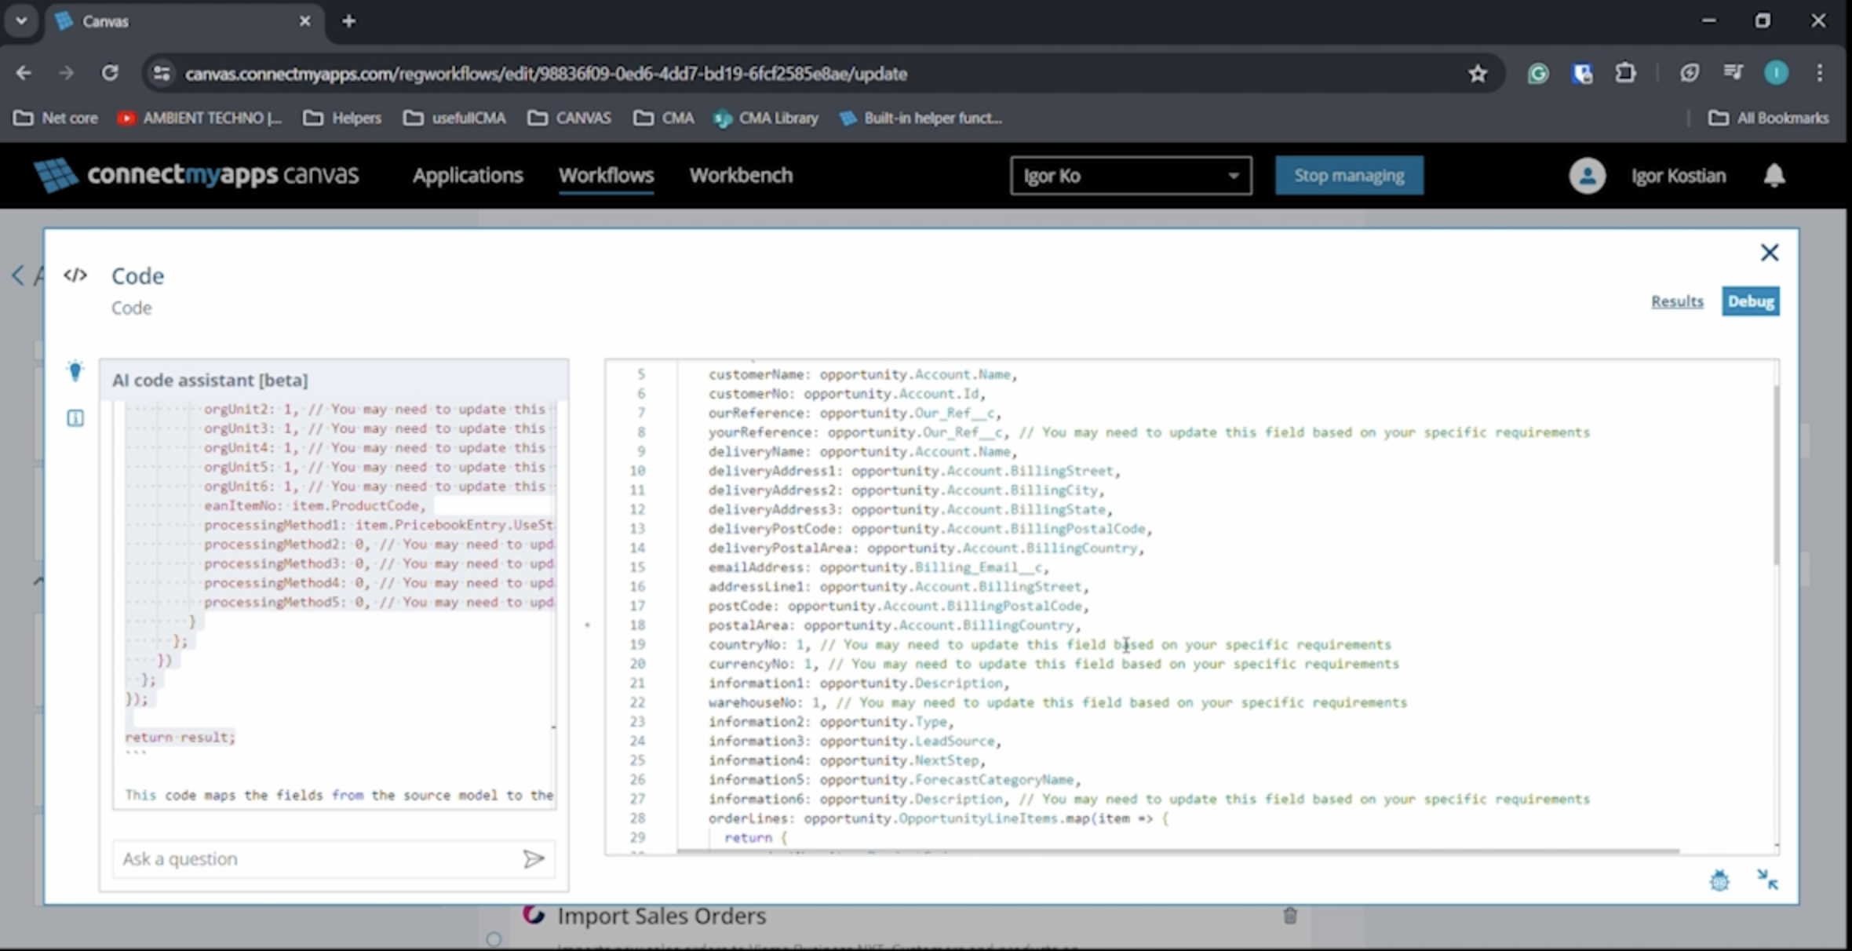
Task: Go to Applications menu
Action: pos(468,175)
